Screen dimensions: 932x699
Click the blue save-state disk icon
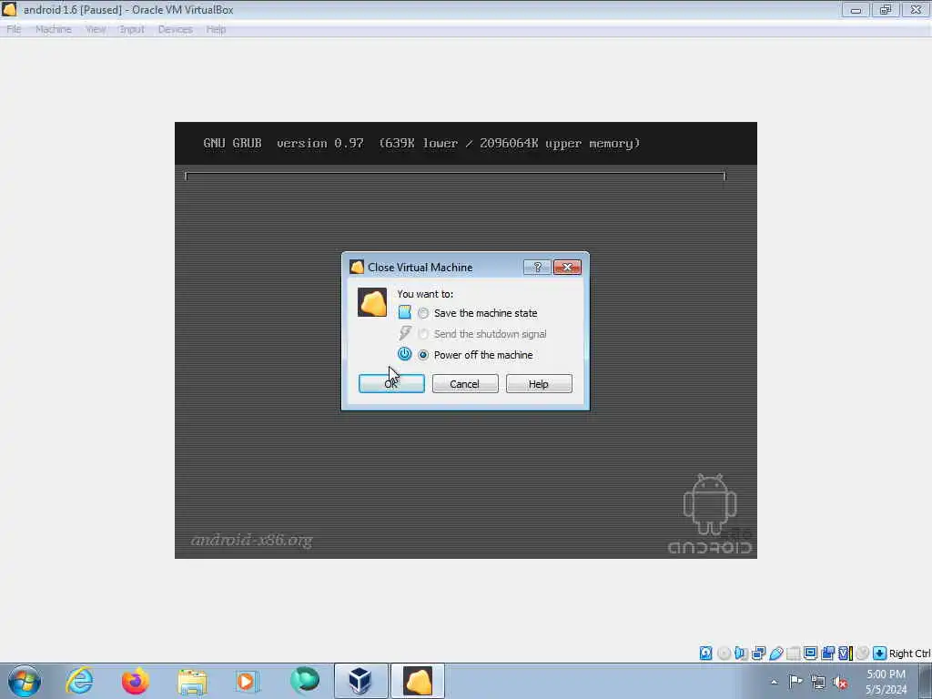404,313
